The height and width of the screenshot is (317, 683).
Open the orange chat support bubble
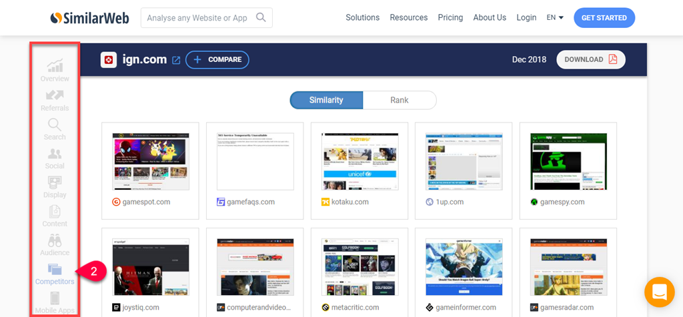pos(660,292)
